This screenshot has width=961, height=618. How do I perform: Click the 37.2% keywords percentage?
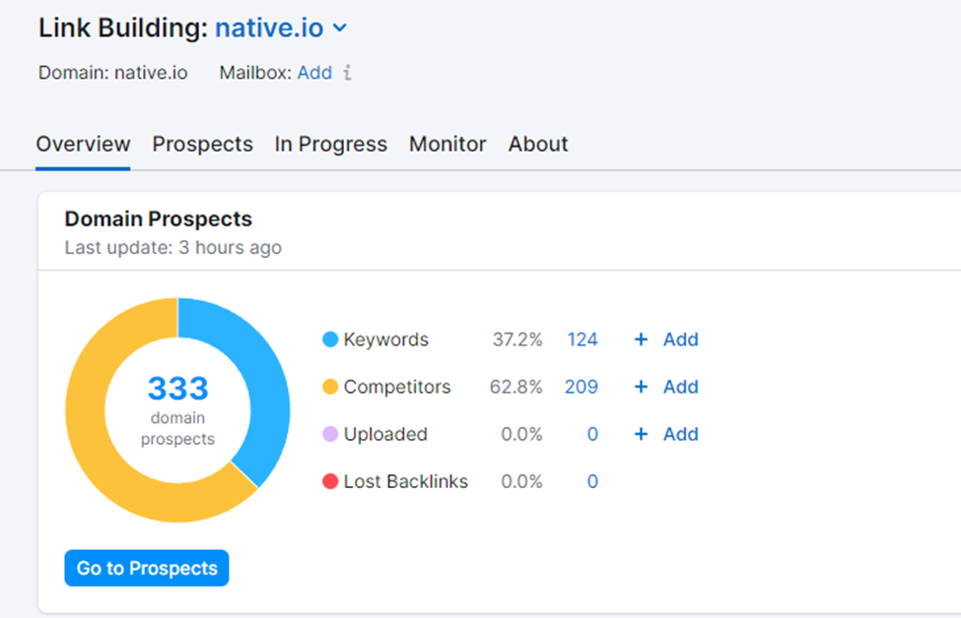tap(517, 339)
